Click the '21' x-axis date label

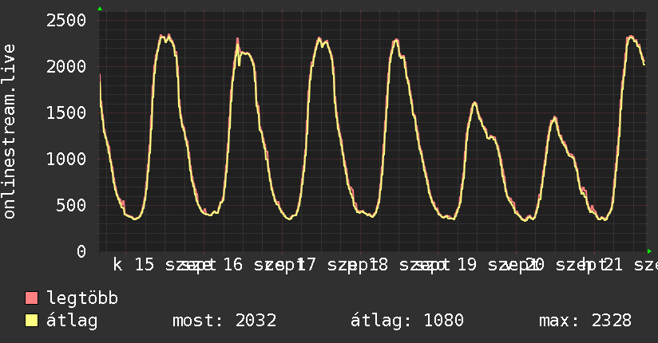click(x=612, y=265)
